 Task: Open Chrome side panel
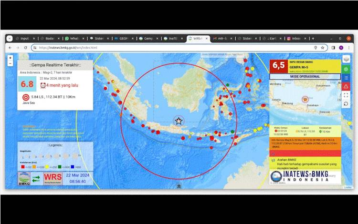(x=333, y=48)
